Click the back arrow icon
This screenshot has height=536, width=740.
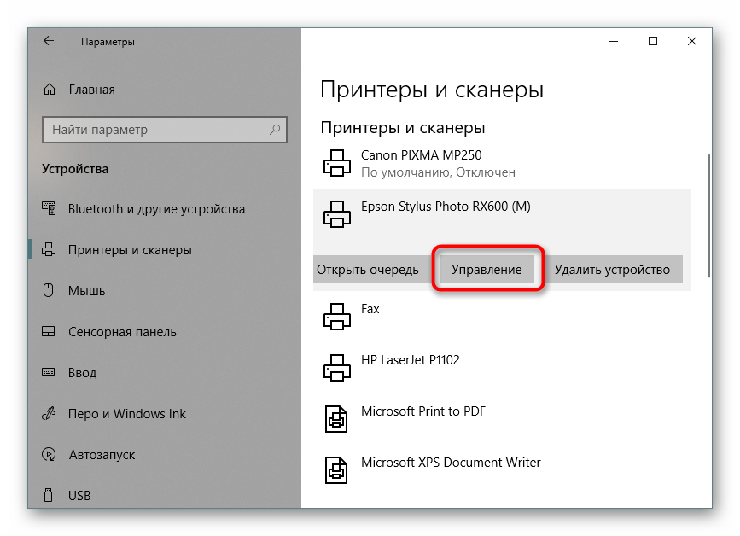pos(49,41)
